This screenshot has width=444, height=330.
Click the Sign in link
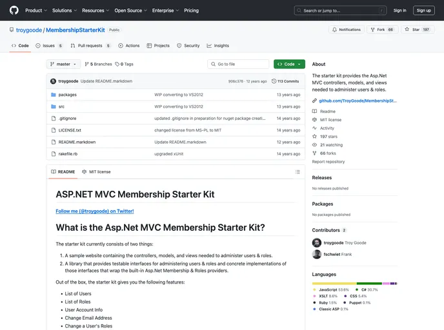399,10
